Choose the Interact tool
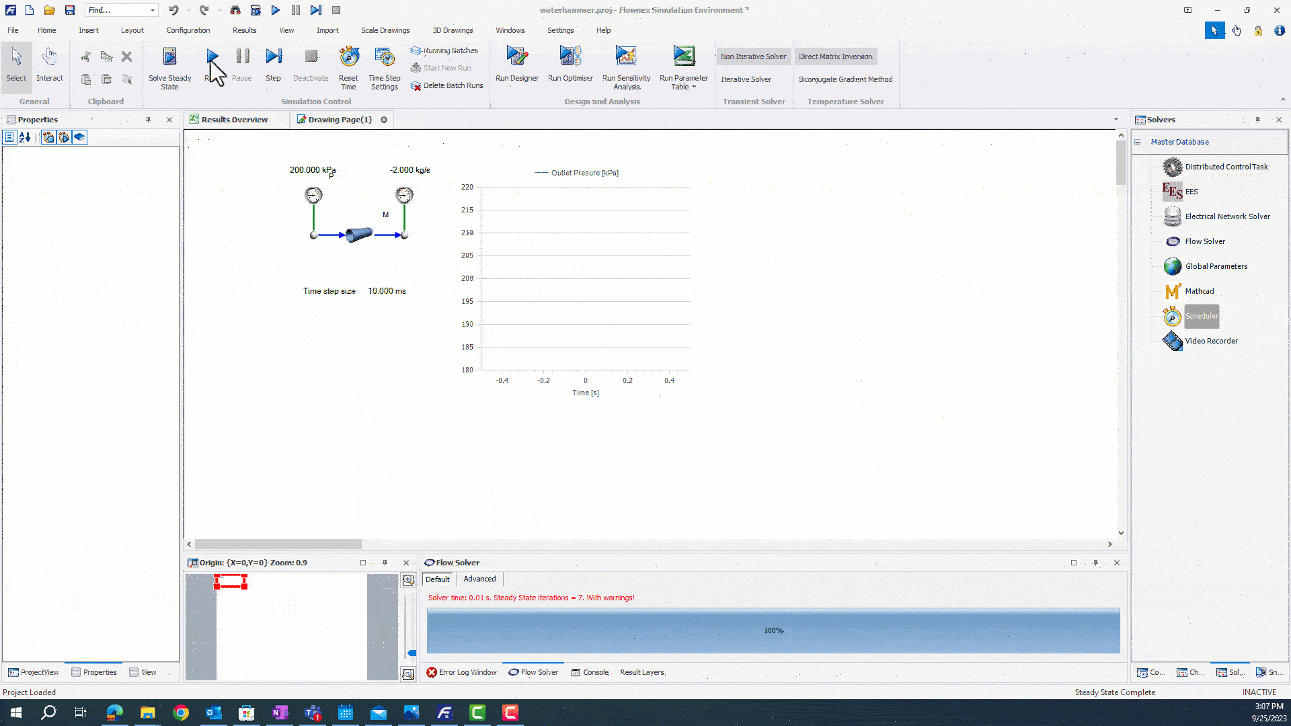Image resolution: width=1291 pixels, height=726 pixels. click(50, 65)
